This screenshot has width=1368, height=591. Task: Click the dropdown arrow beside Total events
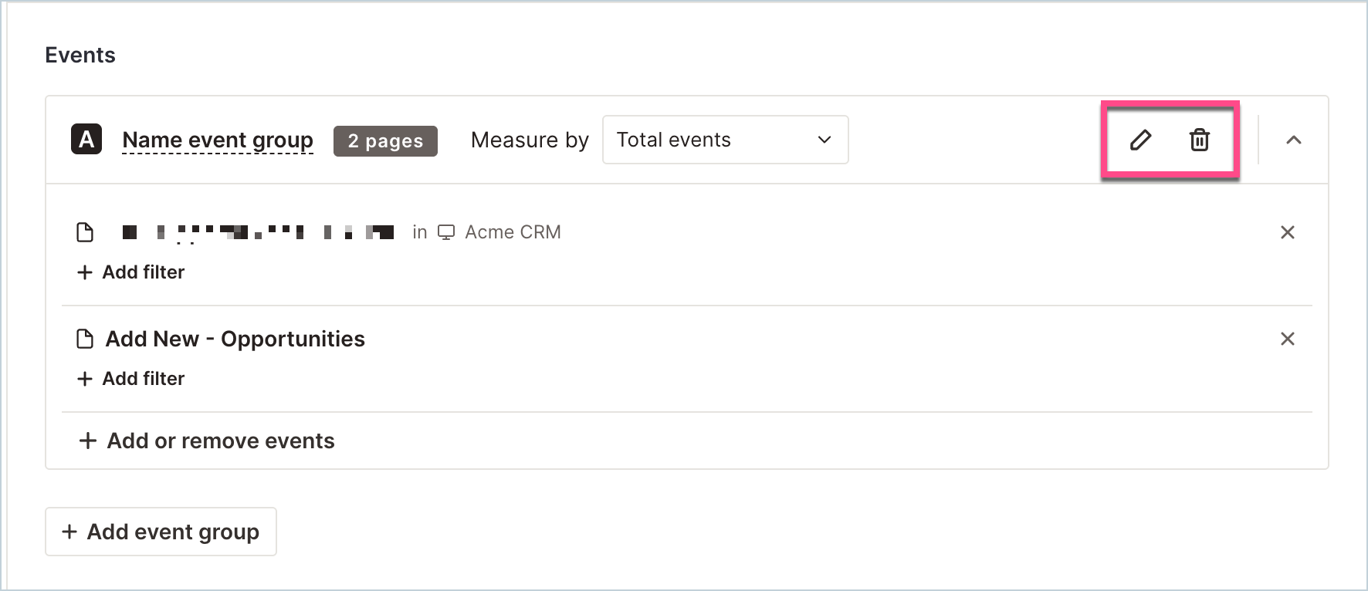(825, 140)
